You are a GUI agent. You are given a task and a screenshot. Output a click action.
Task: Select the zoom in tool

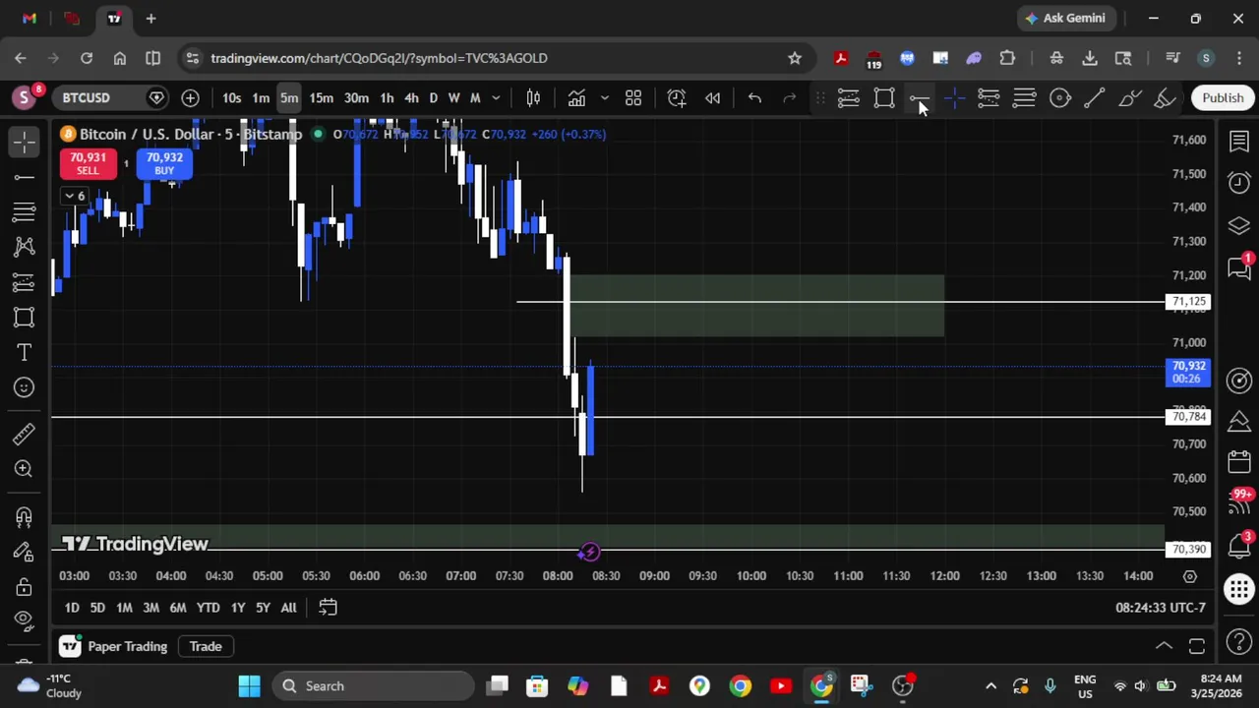coord(25,469)
